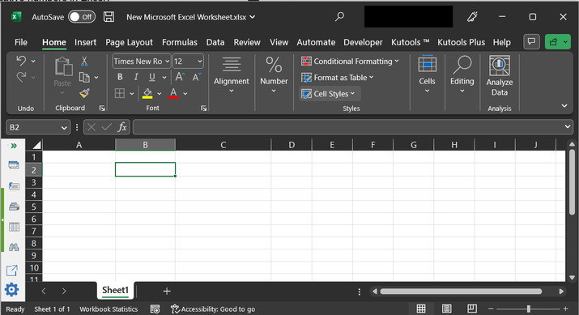Click the Search magnifier in title bar
579x315 pixels.
(x=339, y=17)
